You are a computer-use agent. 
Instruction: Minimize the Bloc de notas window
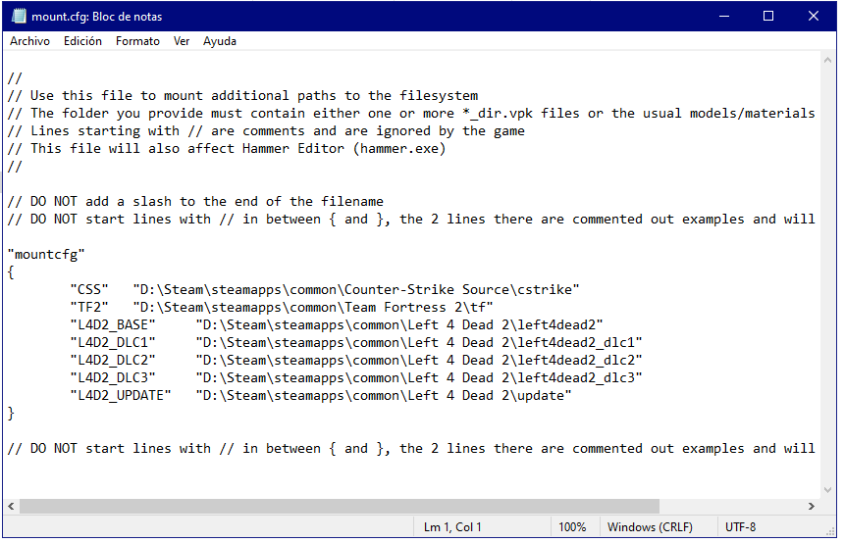[724, 16]
